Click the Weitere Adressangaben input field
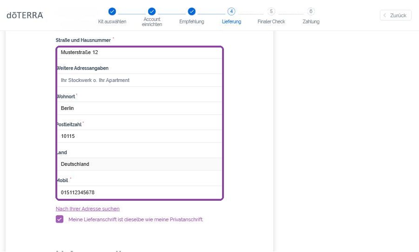The width and height of the screenshot is (419, 252). [x=140, y=80]
